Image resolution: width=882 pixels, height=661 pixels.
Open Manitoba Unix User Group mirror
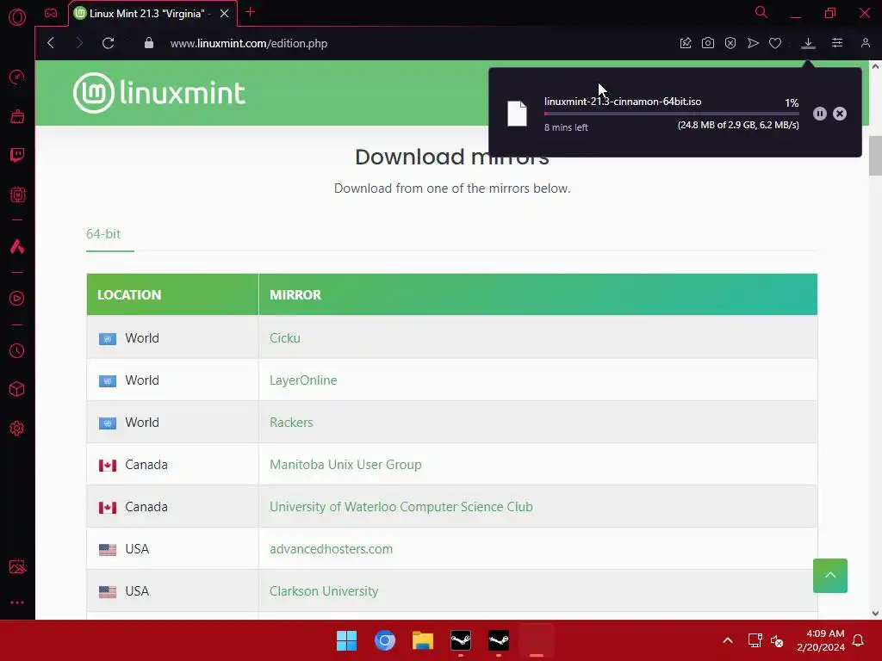pos(345,464)
